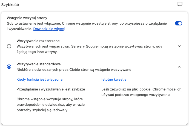Click the send feedback icon beside Szybkość
189x126 pixels.
(x=180, y=4)
